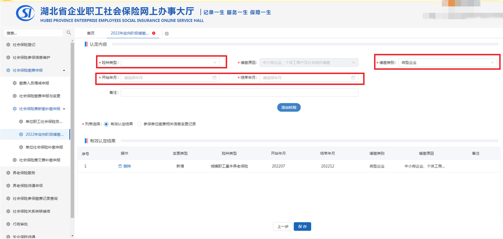Click the 添加校验 button
Viewport: 503px width, 239px height.
[289, 107]
